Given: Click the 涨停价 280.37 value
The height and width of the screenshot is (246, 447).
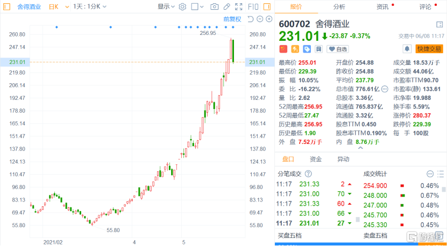Looking at the screenshot, I should click(423, 115).
